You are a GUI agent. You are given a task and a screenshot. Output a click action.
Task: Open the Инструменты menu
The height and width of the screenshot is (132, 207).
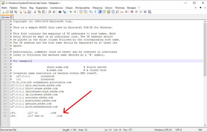(x=83, y=8)
